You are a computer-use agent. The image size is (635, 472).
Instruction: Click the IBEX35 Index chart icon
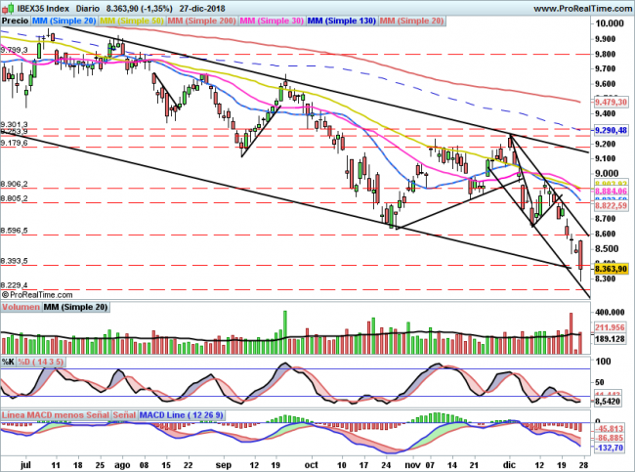(8, 7)
